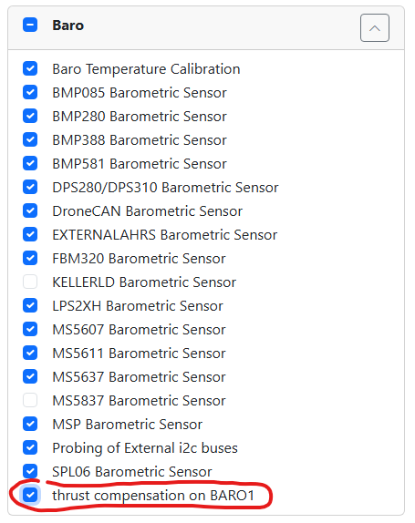The image size is (415, 523).
Task: Enable MS5837 Barometric Sensor
Action: (x=30, y=400)
